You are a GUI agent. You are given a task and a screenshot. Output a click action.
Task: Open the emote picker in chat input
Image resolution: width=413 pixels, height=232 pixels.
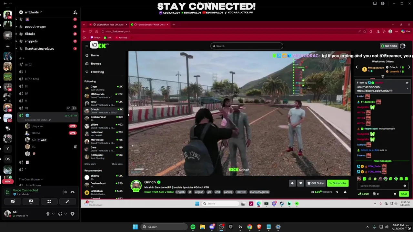coord(405,186)
